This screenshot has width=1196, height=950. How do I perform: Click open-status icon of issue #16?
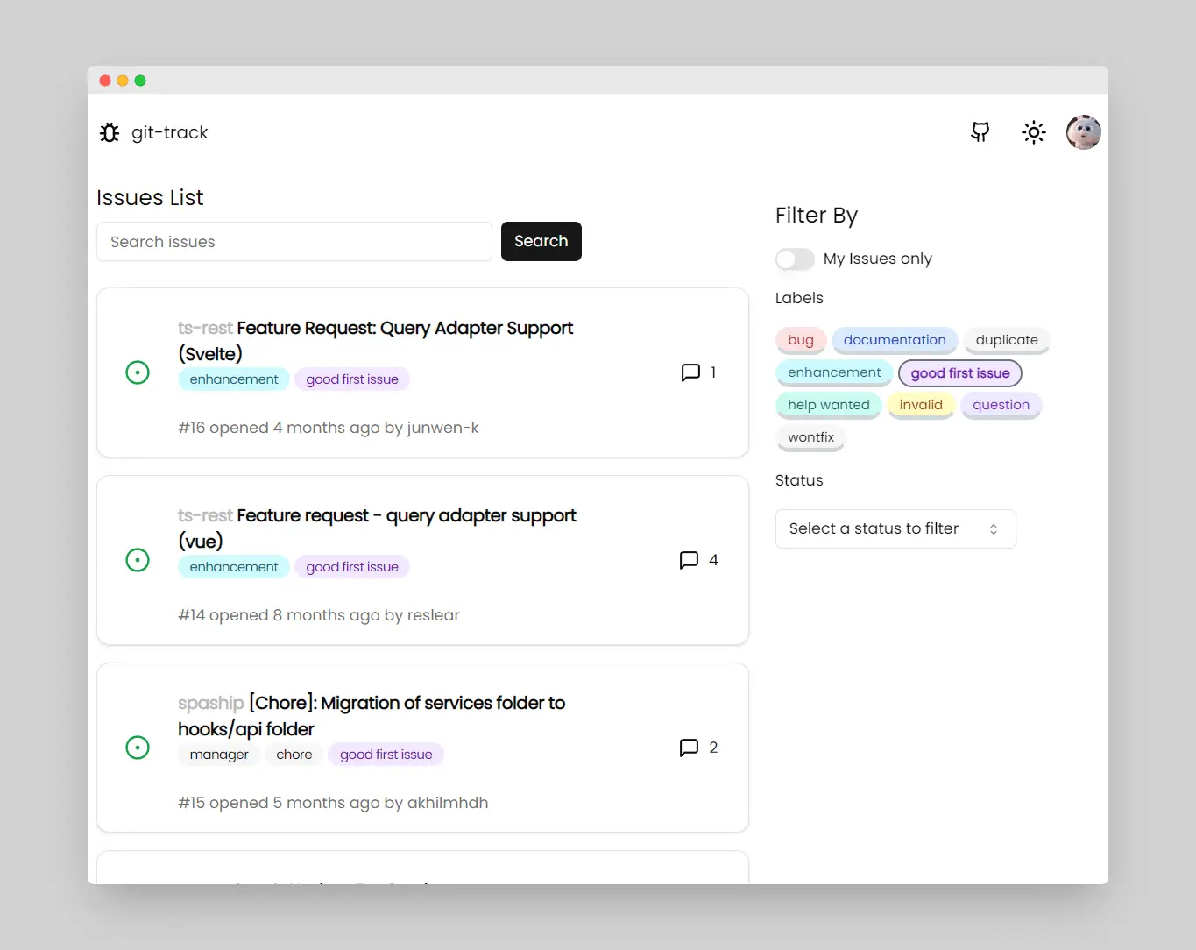(138, 372)
